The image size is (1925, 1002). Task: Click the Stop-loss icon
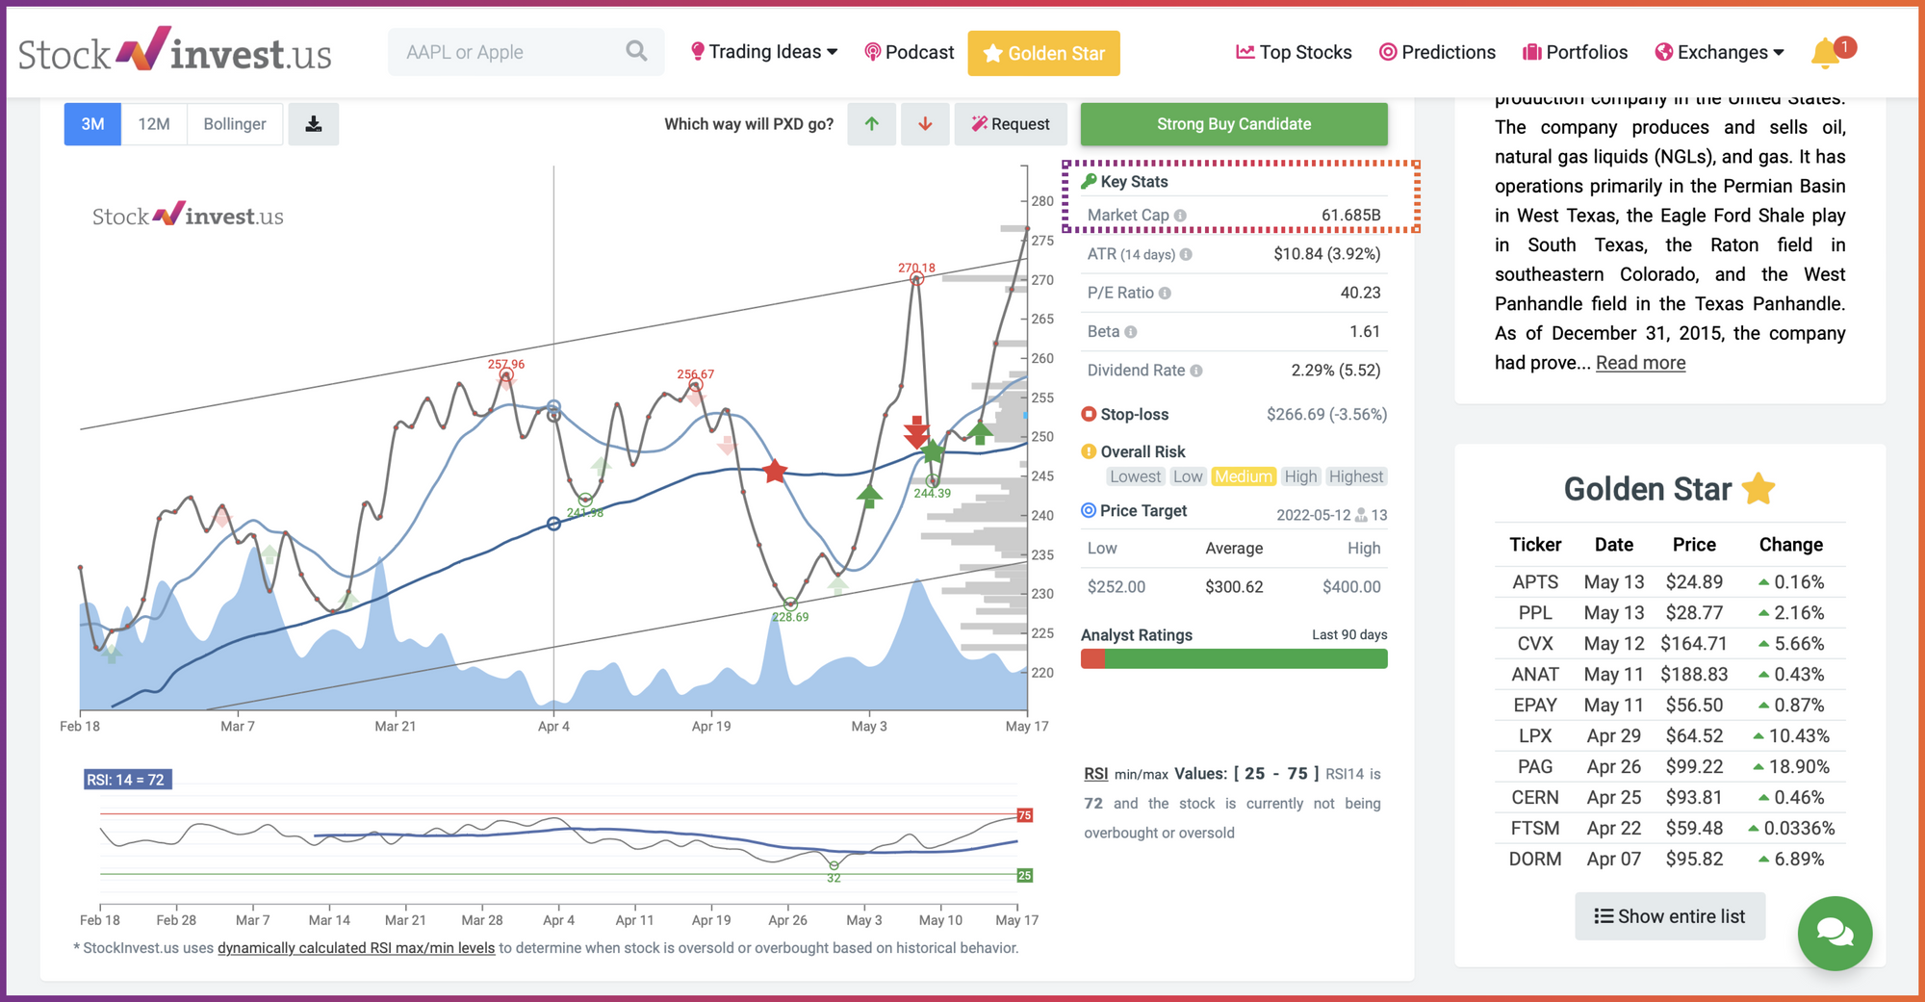click(x=1089, y=414)
